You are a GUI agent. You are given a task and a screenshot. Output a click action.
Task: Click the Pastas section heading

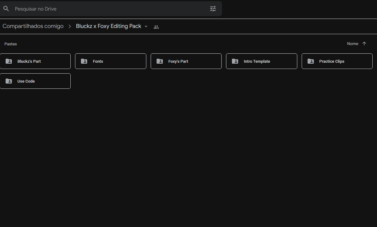11,44
